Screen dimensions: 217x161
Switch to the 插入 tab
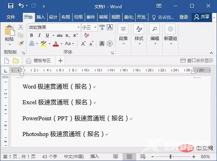pyautogui.click(x=41, y=17)
